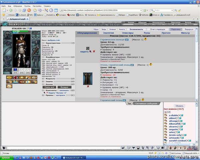Click the выбрать счёт bank link

click(x=54, y=40)
